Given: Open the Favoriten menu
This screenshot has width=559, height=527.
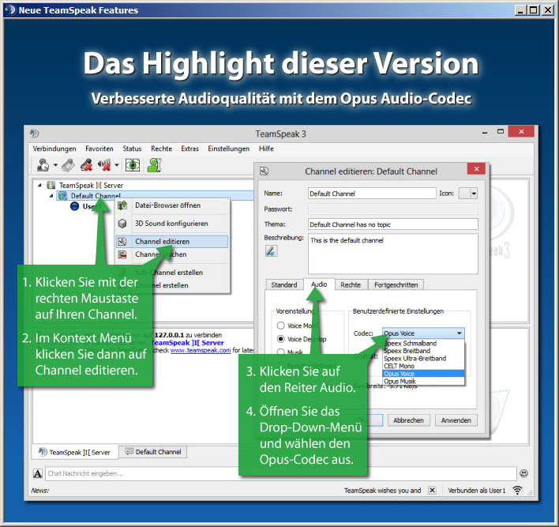Looking at the screenshot, I should [99, 149].
